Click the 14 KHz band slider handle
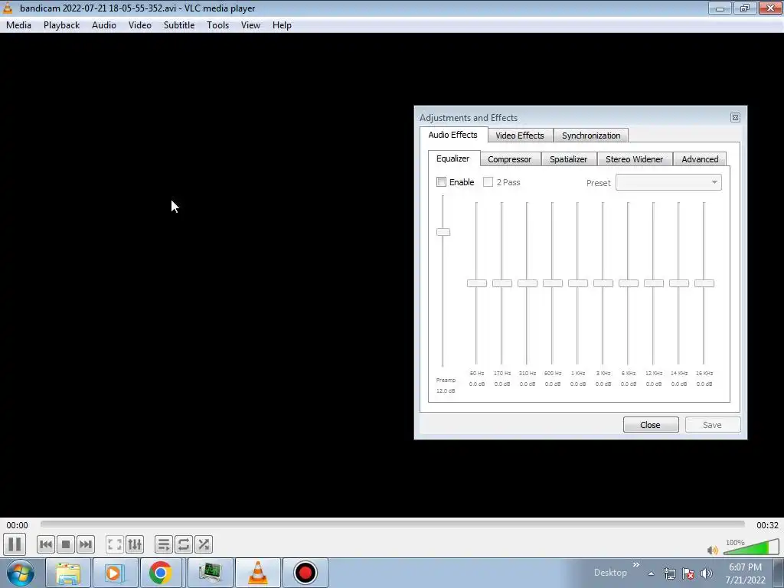This screenshot has height=588, width=784. coord(679,283)
